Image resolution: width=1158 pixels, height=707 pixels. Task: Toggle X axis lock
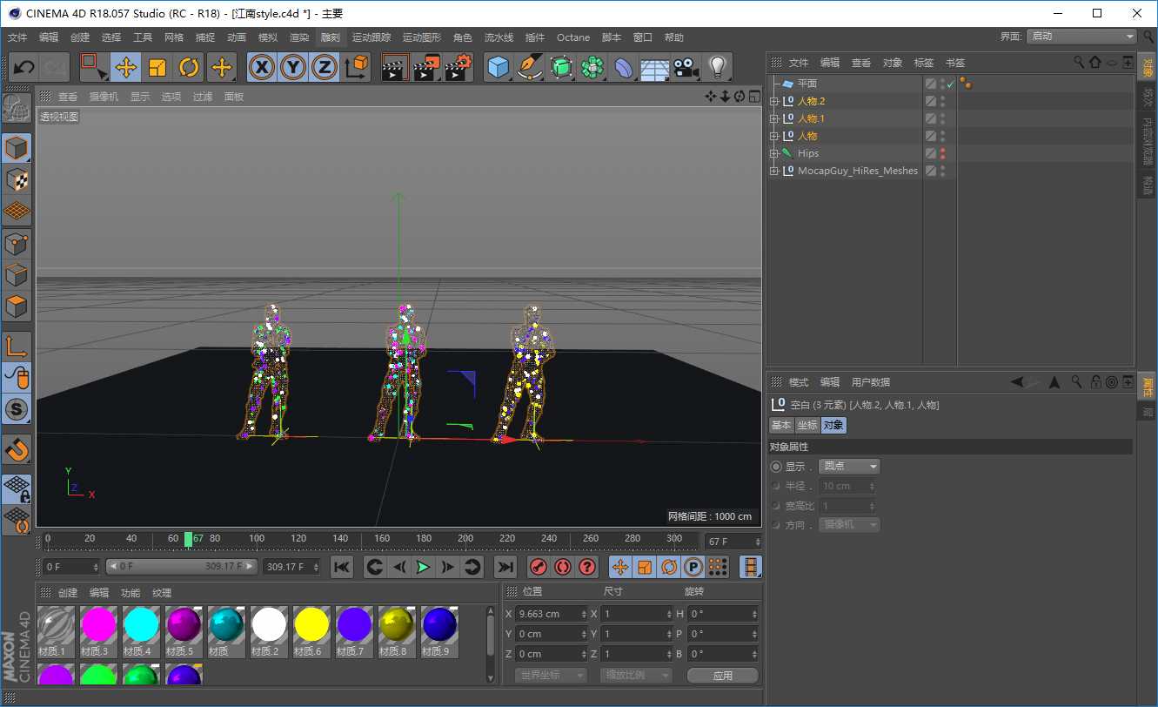coord(262,67)
